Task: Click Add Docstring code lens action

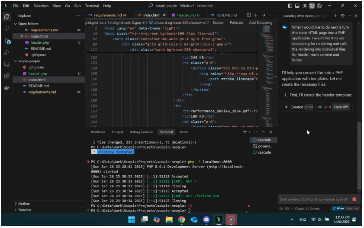Action: click(261, 22)
